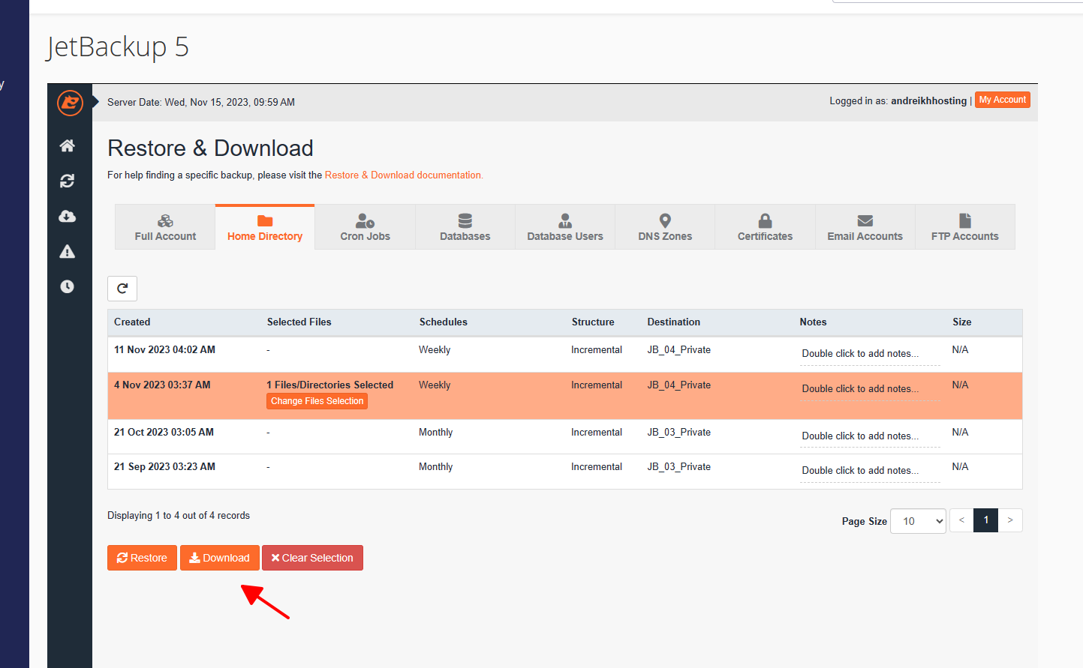
Task: Click notes field for 11 Nov 2023 backup
Action: pyautogui.click(x=870, y=354)
